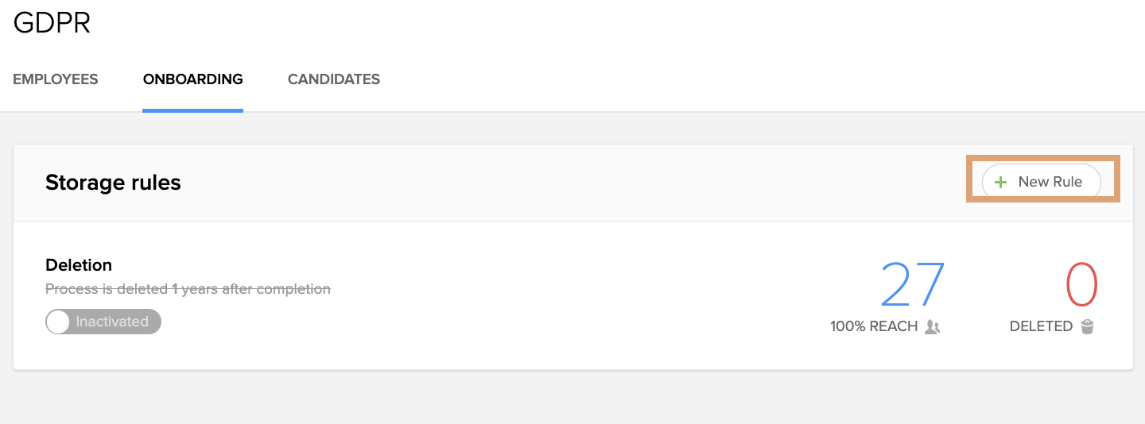
Task: Open the Deletion rule title
Action: 79,265
